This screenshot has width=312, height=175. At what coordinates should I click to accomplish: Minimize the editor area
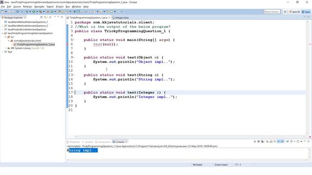click(305, 17)
